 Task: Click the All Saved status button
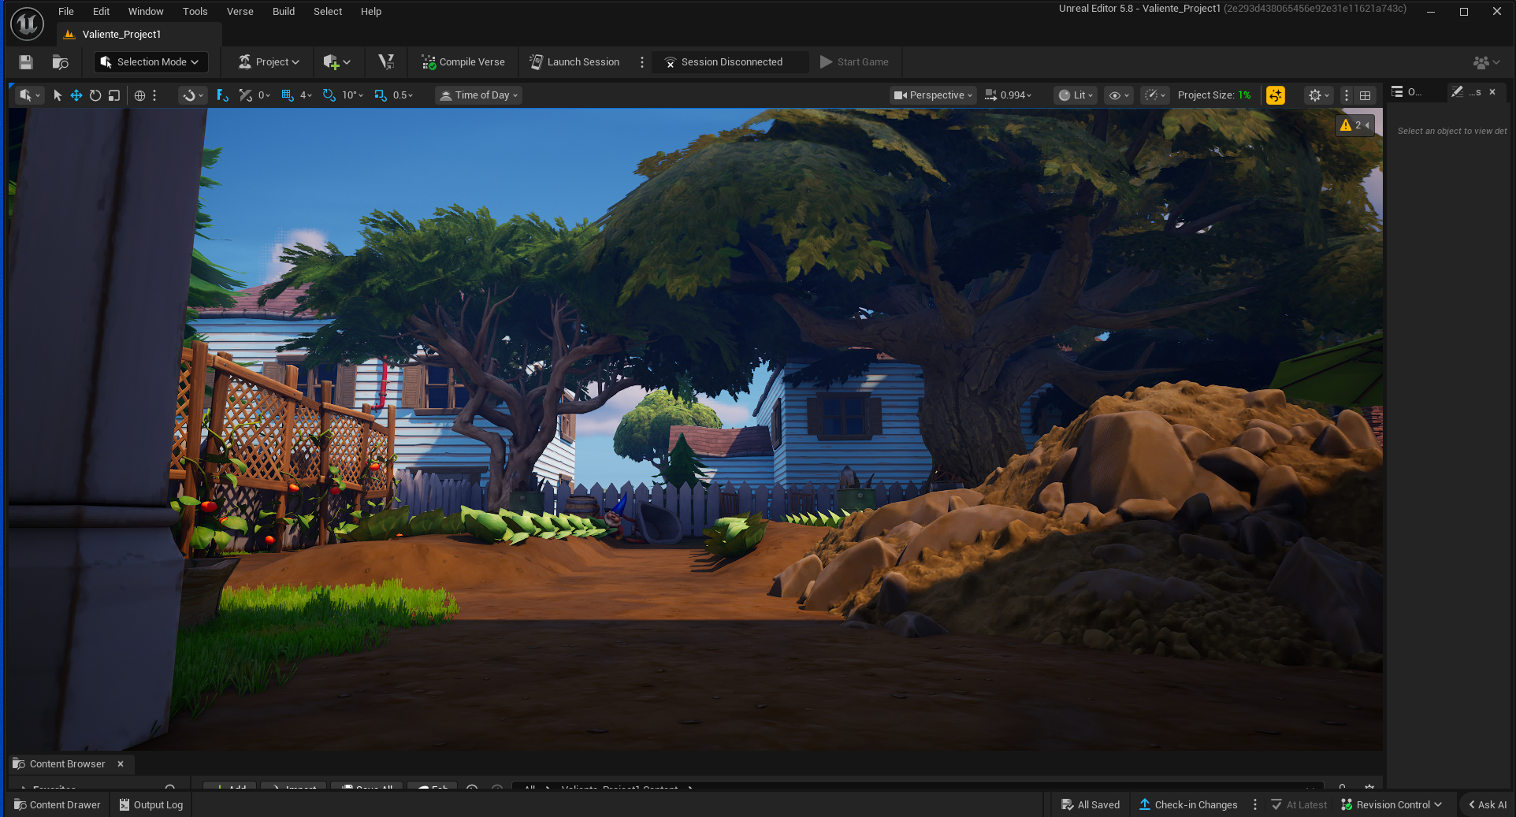click(1091, 805)
